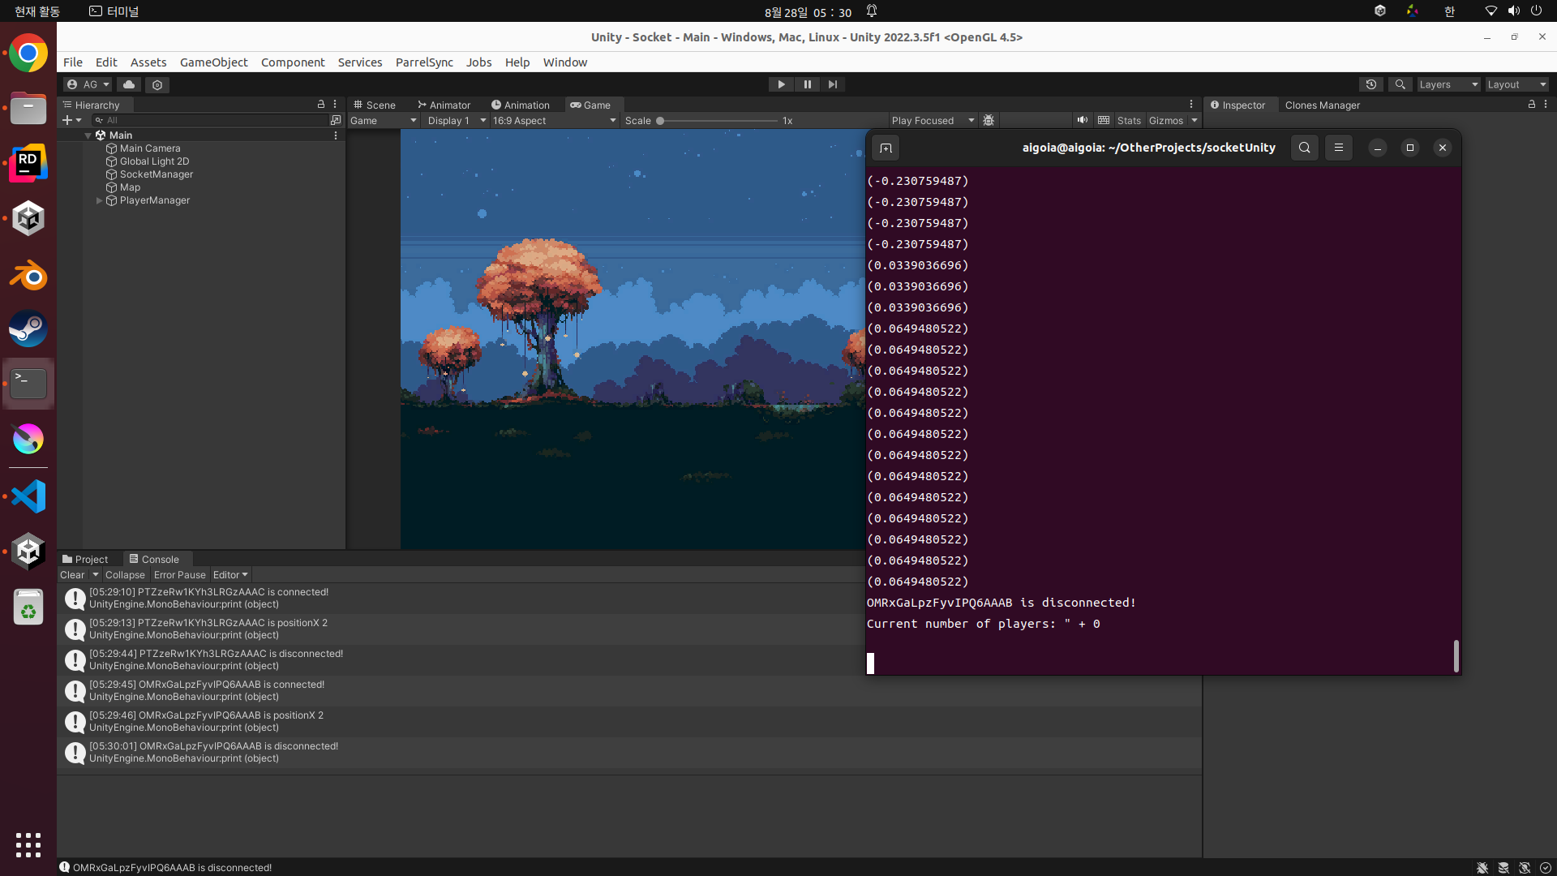This screenshot has height=876, width=1557.
Task: Mute the Game view audio
Action: 1083,120
